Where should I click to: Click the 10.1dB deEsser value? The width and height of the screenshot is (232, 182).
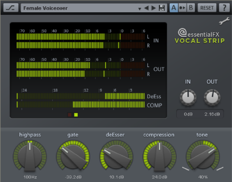(117, 177)
